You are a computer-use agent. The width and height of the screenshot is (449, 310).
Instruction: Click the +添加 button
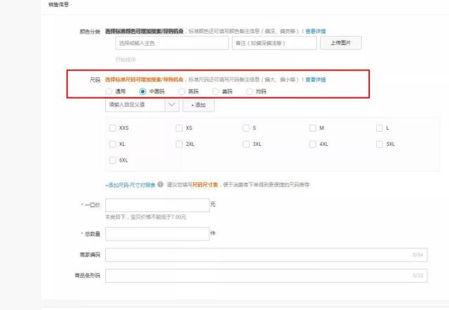coord(199,105)
